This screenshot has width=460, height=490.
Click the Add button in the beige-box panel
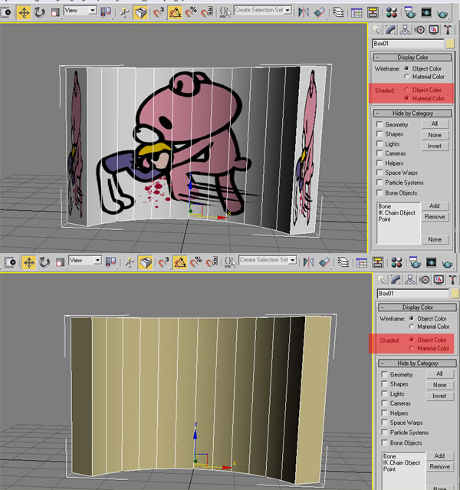click(440, 456)
